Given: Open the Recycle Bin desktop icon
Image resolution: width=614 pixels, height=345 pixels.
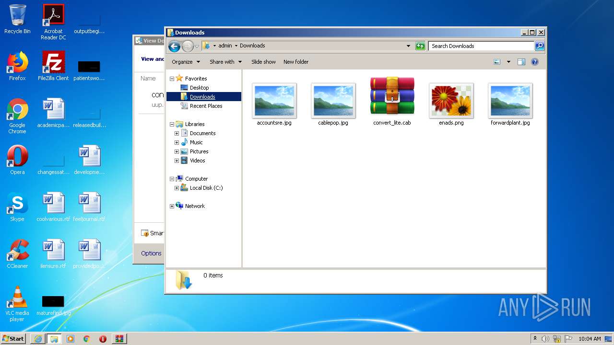Looking at the screenshot, I should click(x=17, y=19).
